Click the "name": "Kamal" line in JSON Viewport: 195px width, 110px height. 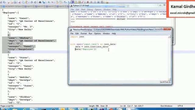(19, 18)
